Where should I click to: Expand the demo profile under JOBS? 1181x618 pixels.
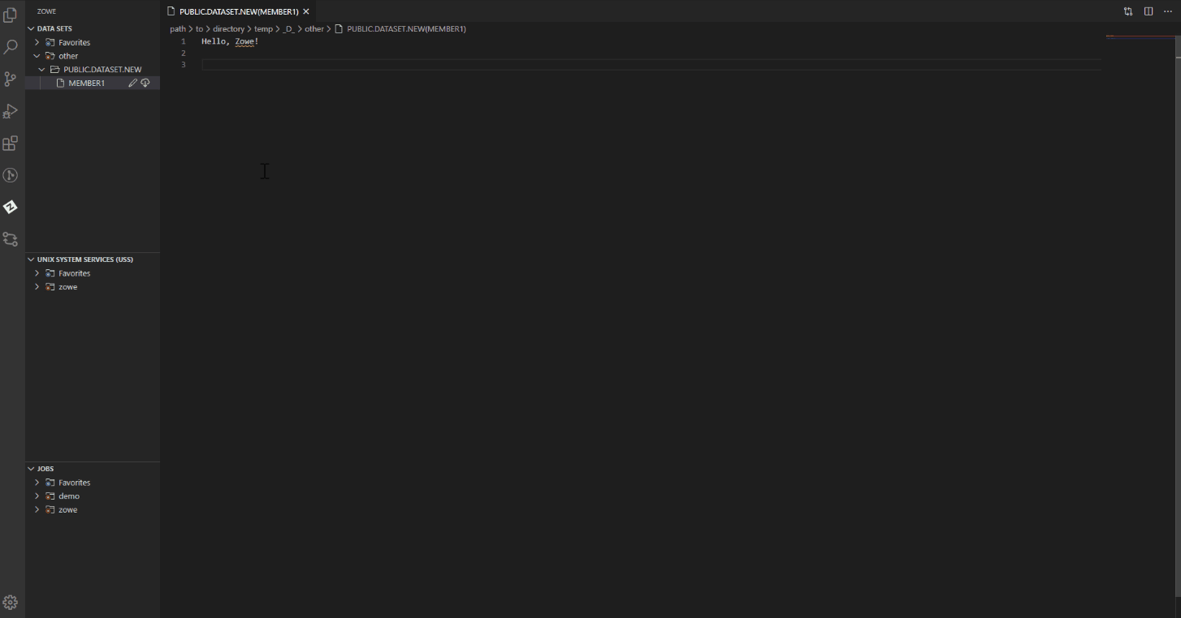37,496
